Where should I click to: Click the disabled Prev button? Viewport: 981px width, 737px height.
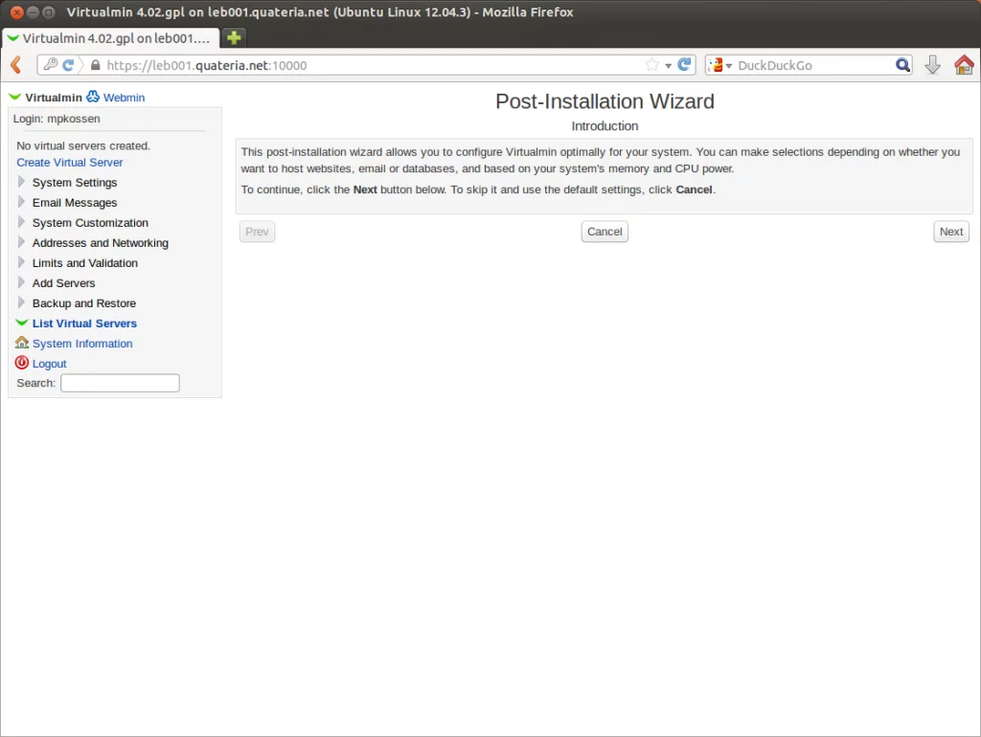(x=257, y=232)
